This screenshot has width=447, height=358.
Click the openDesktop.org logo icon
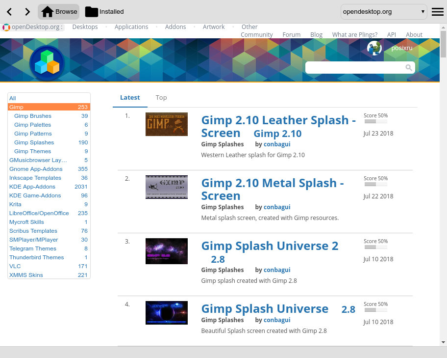coord(6,28)
